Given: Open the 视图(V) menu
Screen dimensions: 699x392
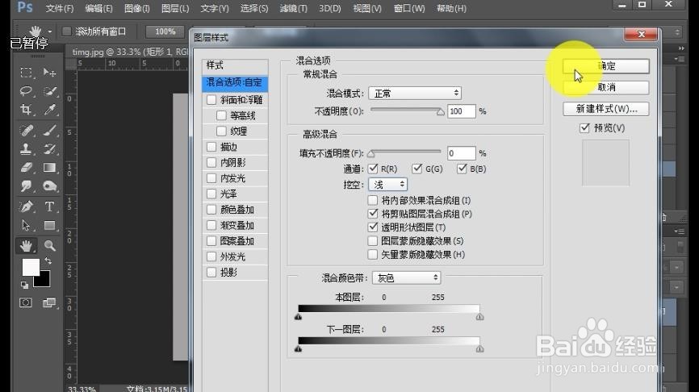Looking at the screenshot, I should [x=367, y=8].
